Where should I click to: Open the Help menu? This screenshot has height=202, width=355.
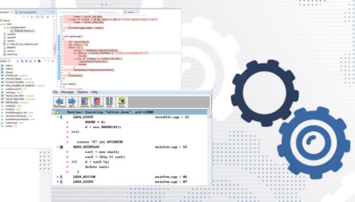[94, 92]
